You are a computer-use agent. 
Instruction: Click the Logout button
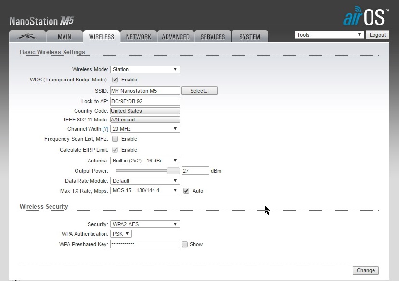(377, 35)
